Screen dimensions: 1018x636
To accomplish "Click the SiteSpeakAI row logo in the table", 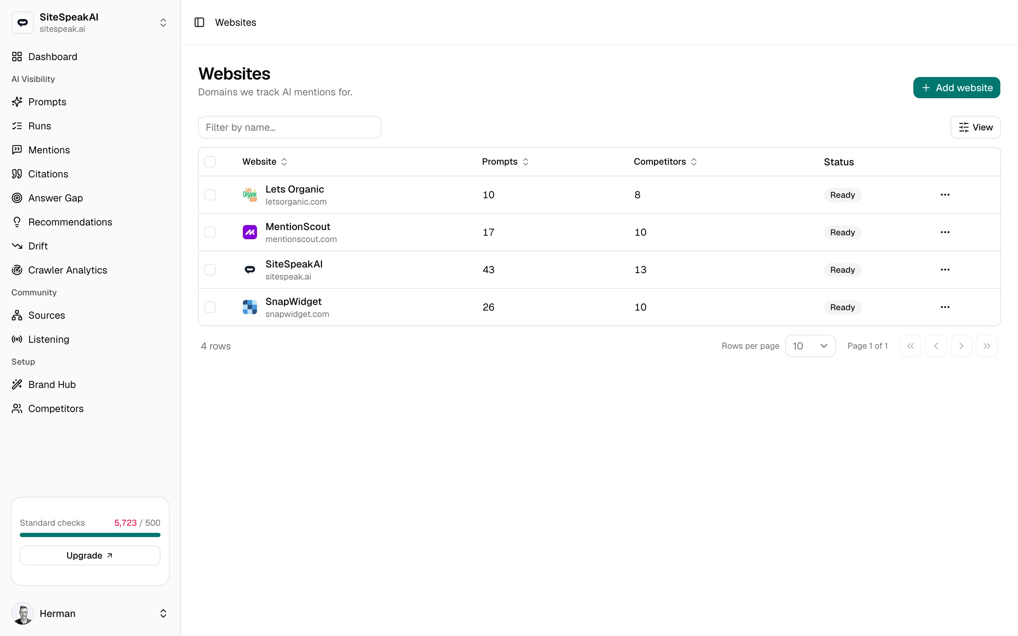I will tap(250, 270).
